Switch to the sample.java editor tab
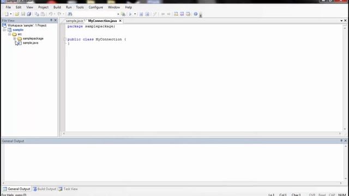The height and width of the screenshot is (196, 349). click(x=75, y=21)
